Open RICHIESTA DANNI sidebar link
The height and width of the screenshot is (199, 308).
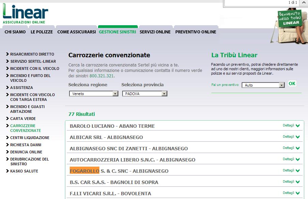(x=26, y=145)
